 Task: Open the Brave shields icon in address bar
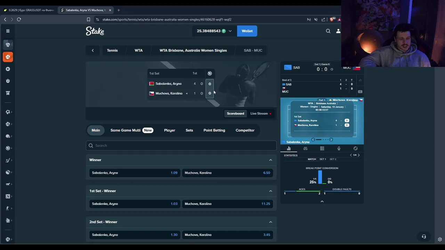click(331, 19)
